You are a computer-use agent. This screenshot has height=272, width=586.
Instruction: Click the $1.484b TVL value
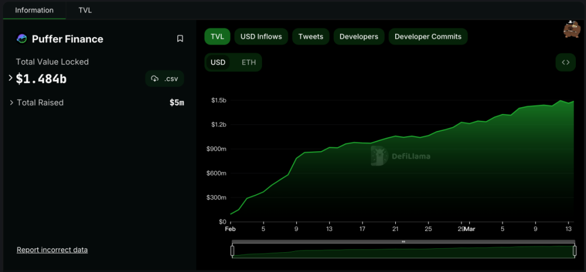[x=41, y=78]
